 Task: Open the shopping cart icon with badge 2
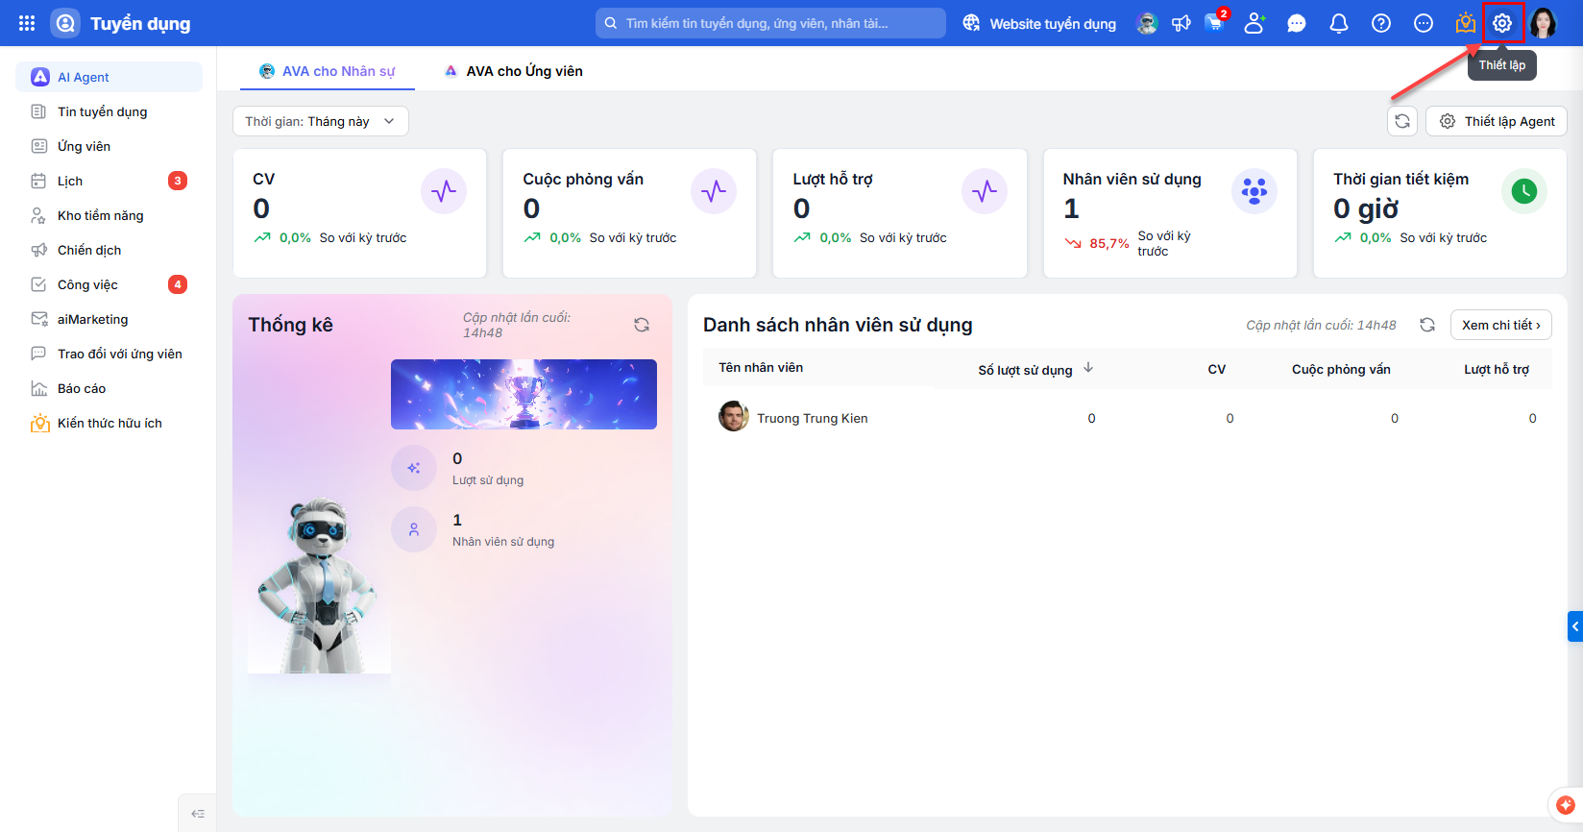pyautogui.click(x=1216, y=23)
